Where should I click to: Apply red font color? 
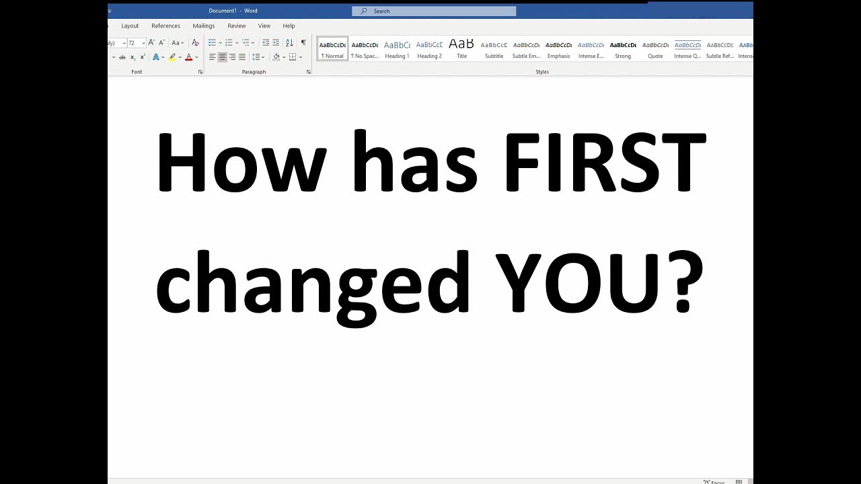[189, 57]
